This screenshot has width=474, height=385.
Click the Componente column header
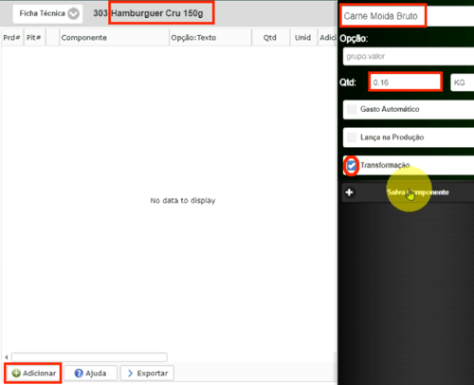(x=114, y=38)
